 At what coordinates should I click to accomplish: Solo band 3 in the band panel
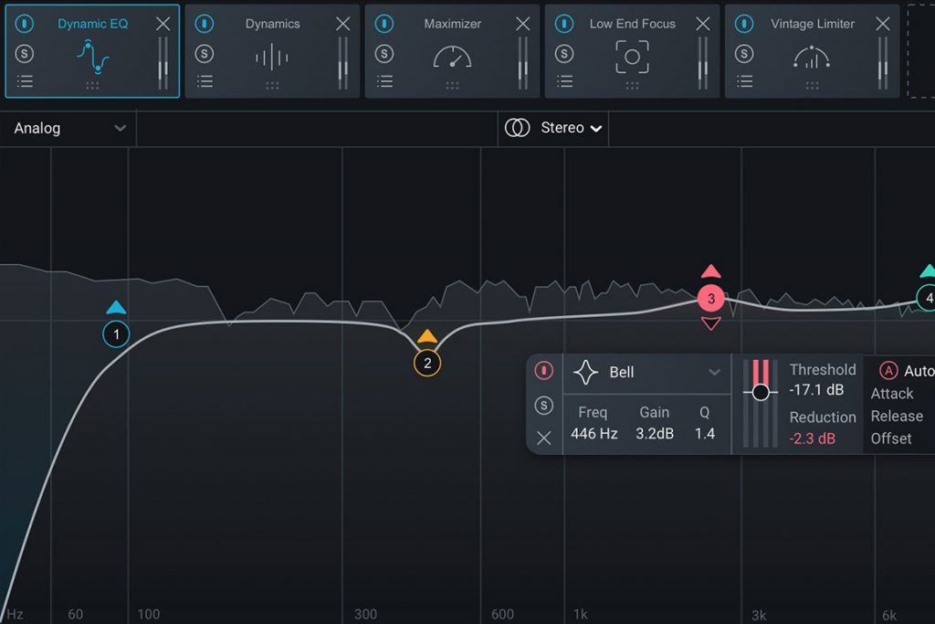point(544,406)
